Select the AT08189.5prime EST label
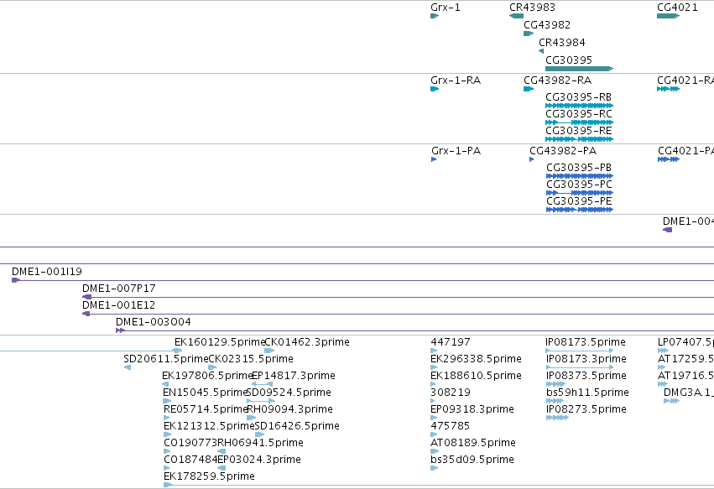Image resolution: width=714 pixels, height=489 pixels. 473,443
